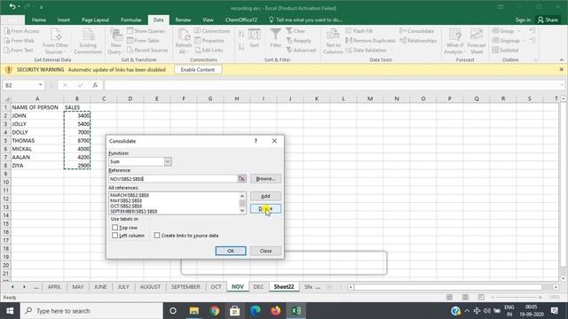568x319 pixels.
Task: Open File Explorer from taskbar
Action: coord(194,311)
